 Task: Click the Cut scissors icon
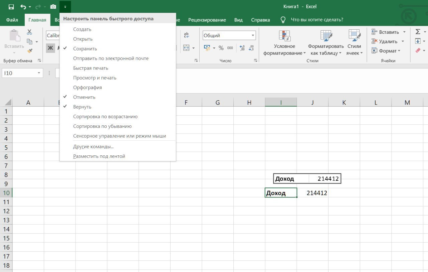[x=29, y=32]
